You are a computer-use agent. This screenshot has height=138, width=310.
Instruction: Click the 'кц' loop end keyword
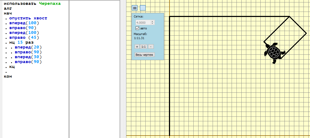pyautogui.click(x=12, y=67)
